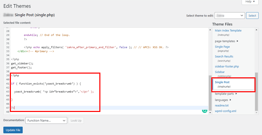
Task: Open wpml-config.xml file
Action: point(226,111)
